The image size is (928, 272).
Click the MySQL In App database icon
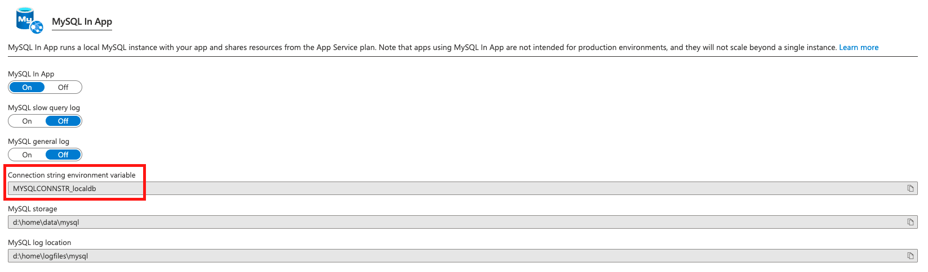(30, 21)
